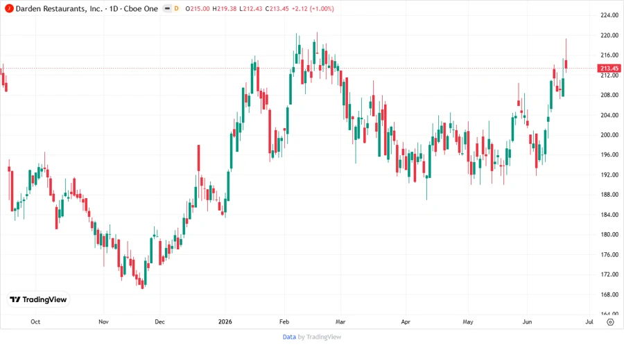Image resolution: width=624 pixels, height=345 pixels.
Task: Click the 192.00 price axis label
Action: [609, 175]
